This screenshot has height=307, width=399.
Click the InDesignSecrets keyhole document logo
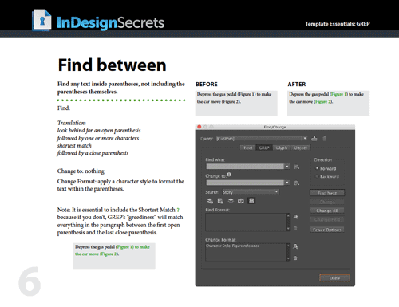(41, 20)
